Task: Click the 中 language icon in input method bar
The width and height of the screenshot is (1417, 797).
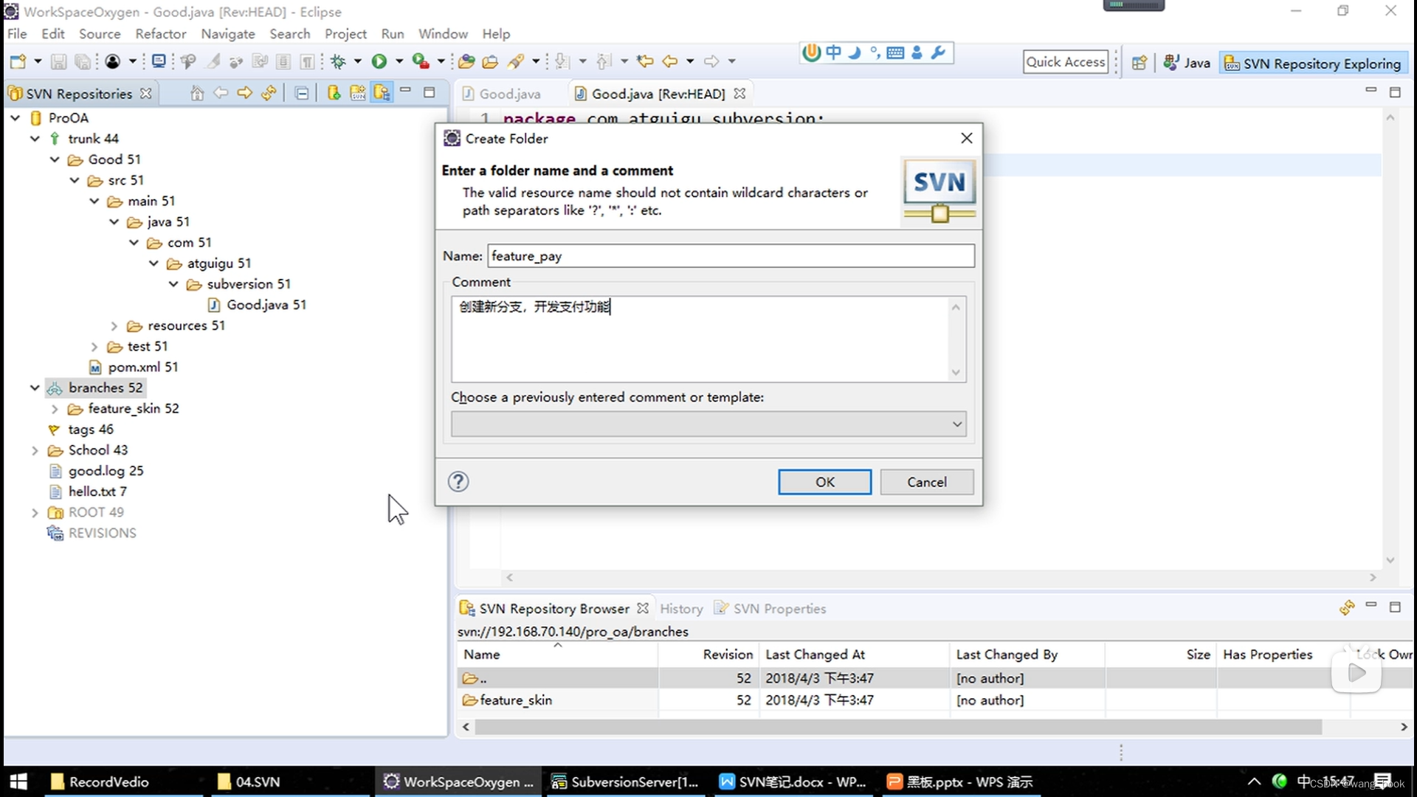Action: (x=833, y=52)
